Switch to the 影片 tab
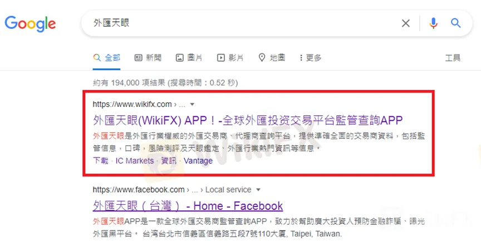The image size is (481, 241). pos(230,58)
